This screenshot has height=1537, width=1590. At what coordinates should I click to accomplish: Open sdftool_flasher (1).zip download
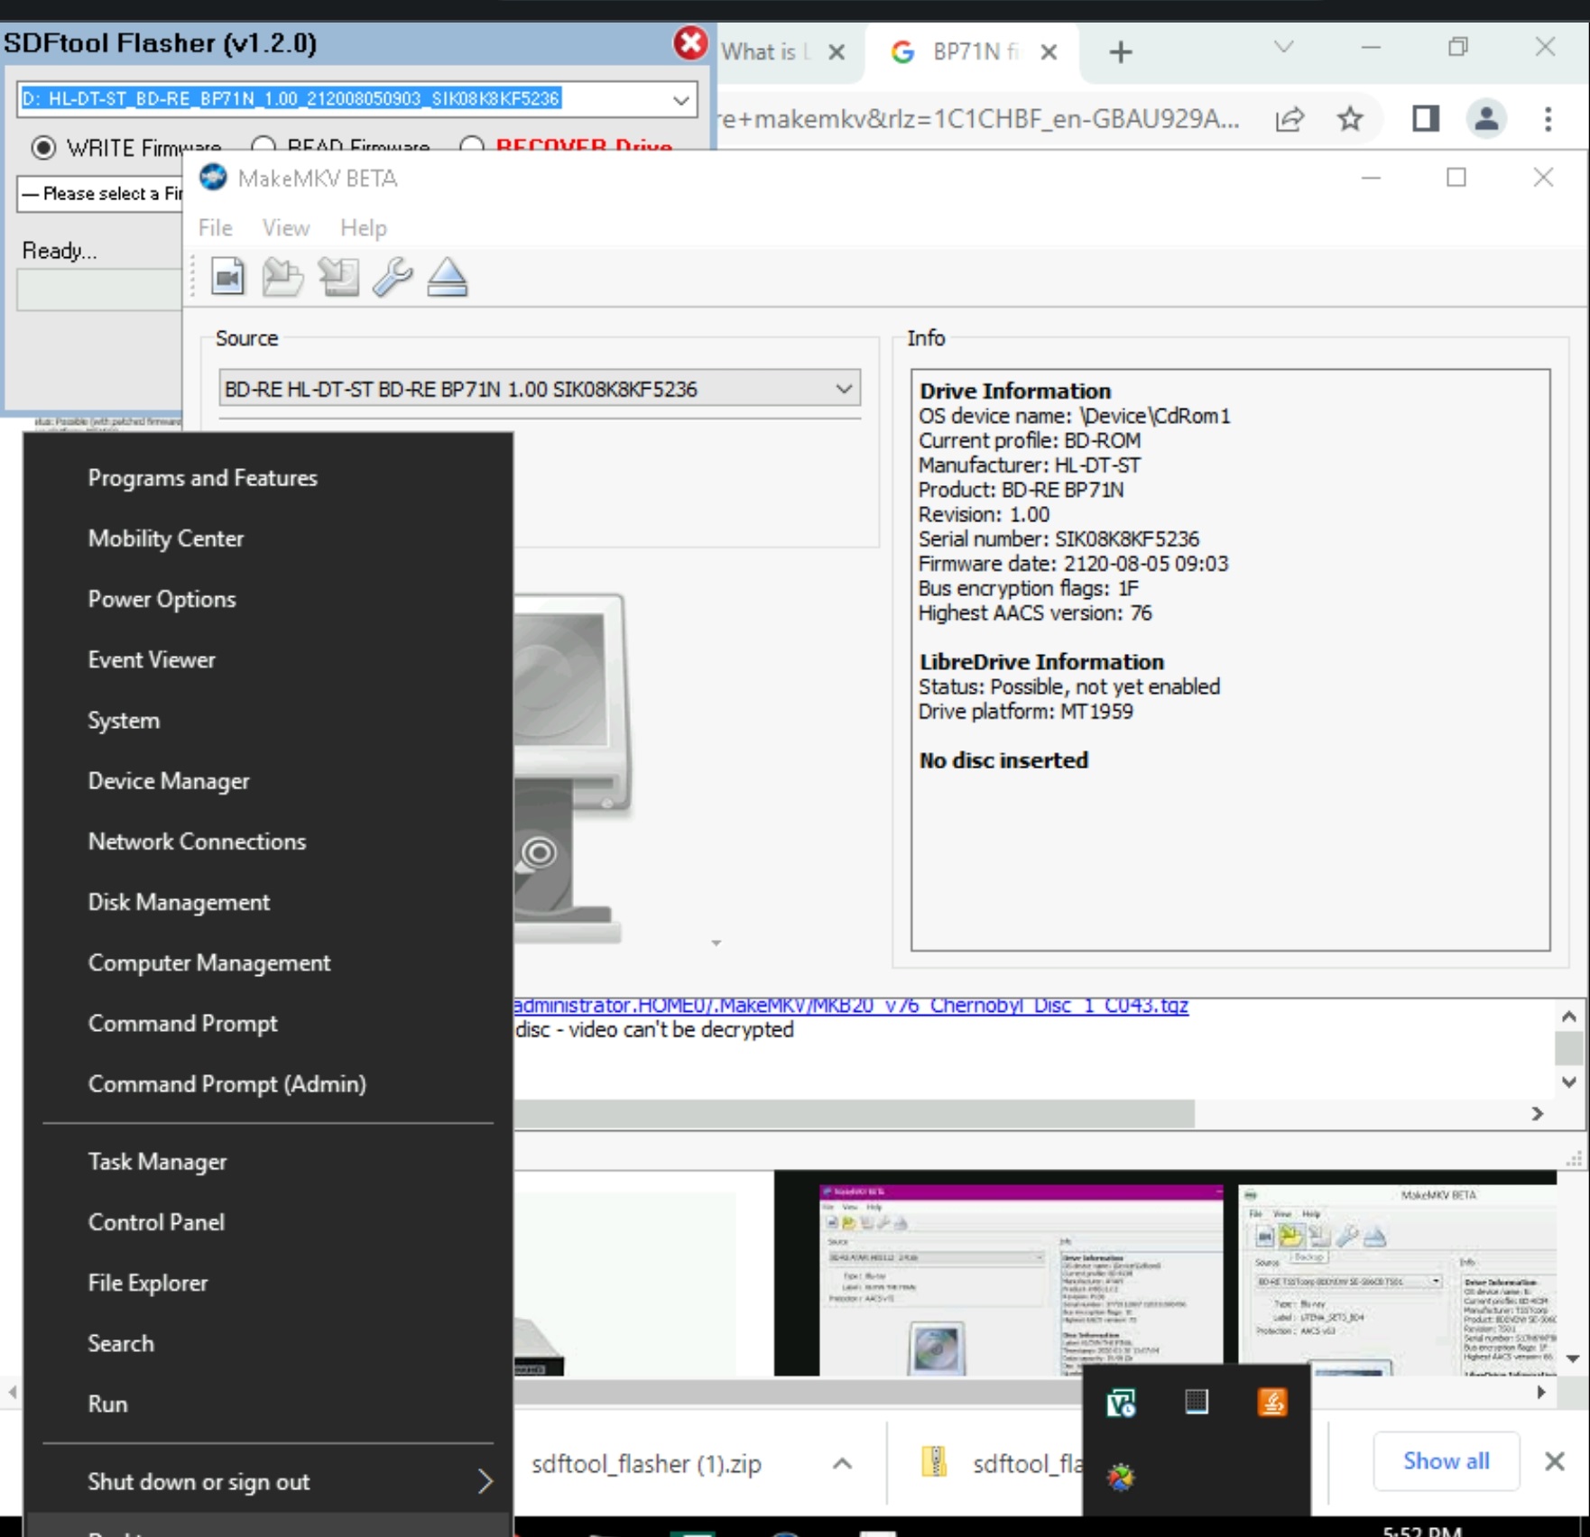(646, 1463)
